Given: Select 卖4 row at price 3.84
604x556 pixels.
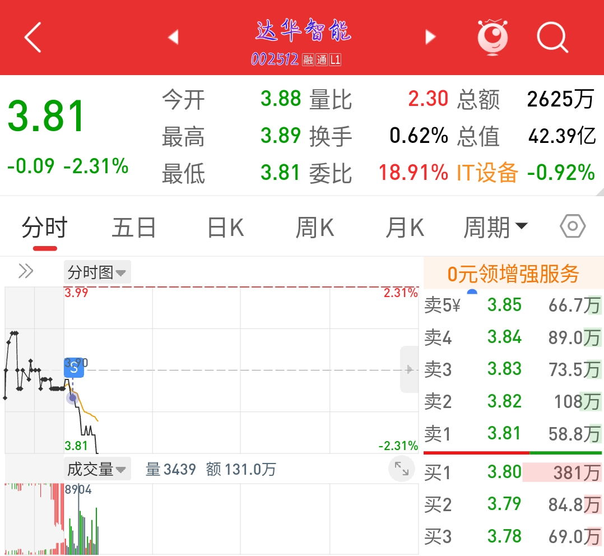Looking at the screenshot, I should coord(513,337).
